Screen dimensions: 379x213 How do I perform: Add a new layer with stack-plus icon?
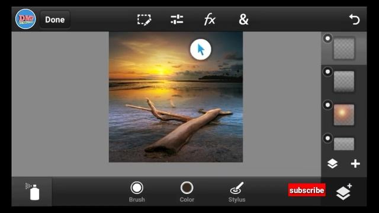pyautogui.click(x=344, y=192)
